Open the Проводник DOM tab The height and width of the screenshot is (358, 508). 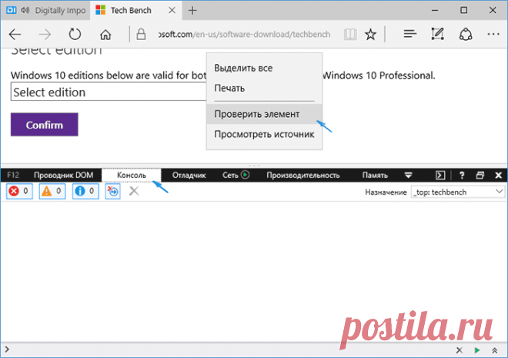click(63, 176)
